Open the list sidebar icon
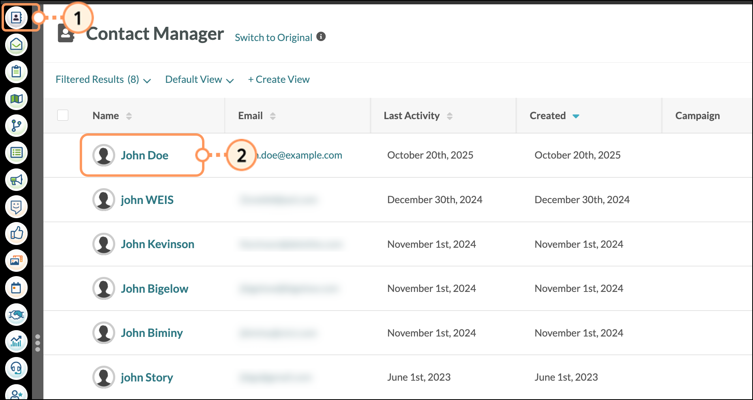The width and height of the screenshot is (753, 400). coord(16,153)
